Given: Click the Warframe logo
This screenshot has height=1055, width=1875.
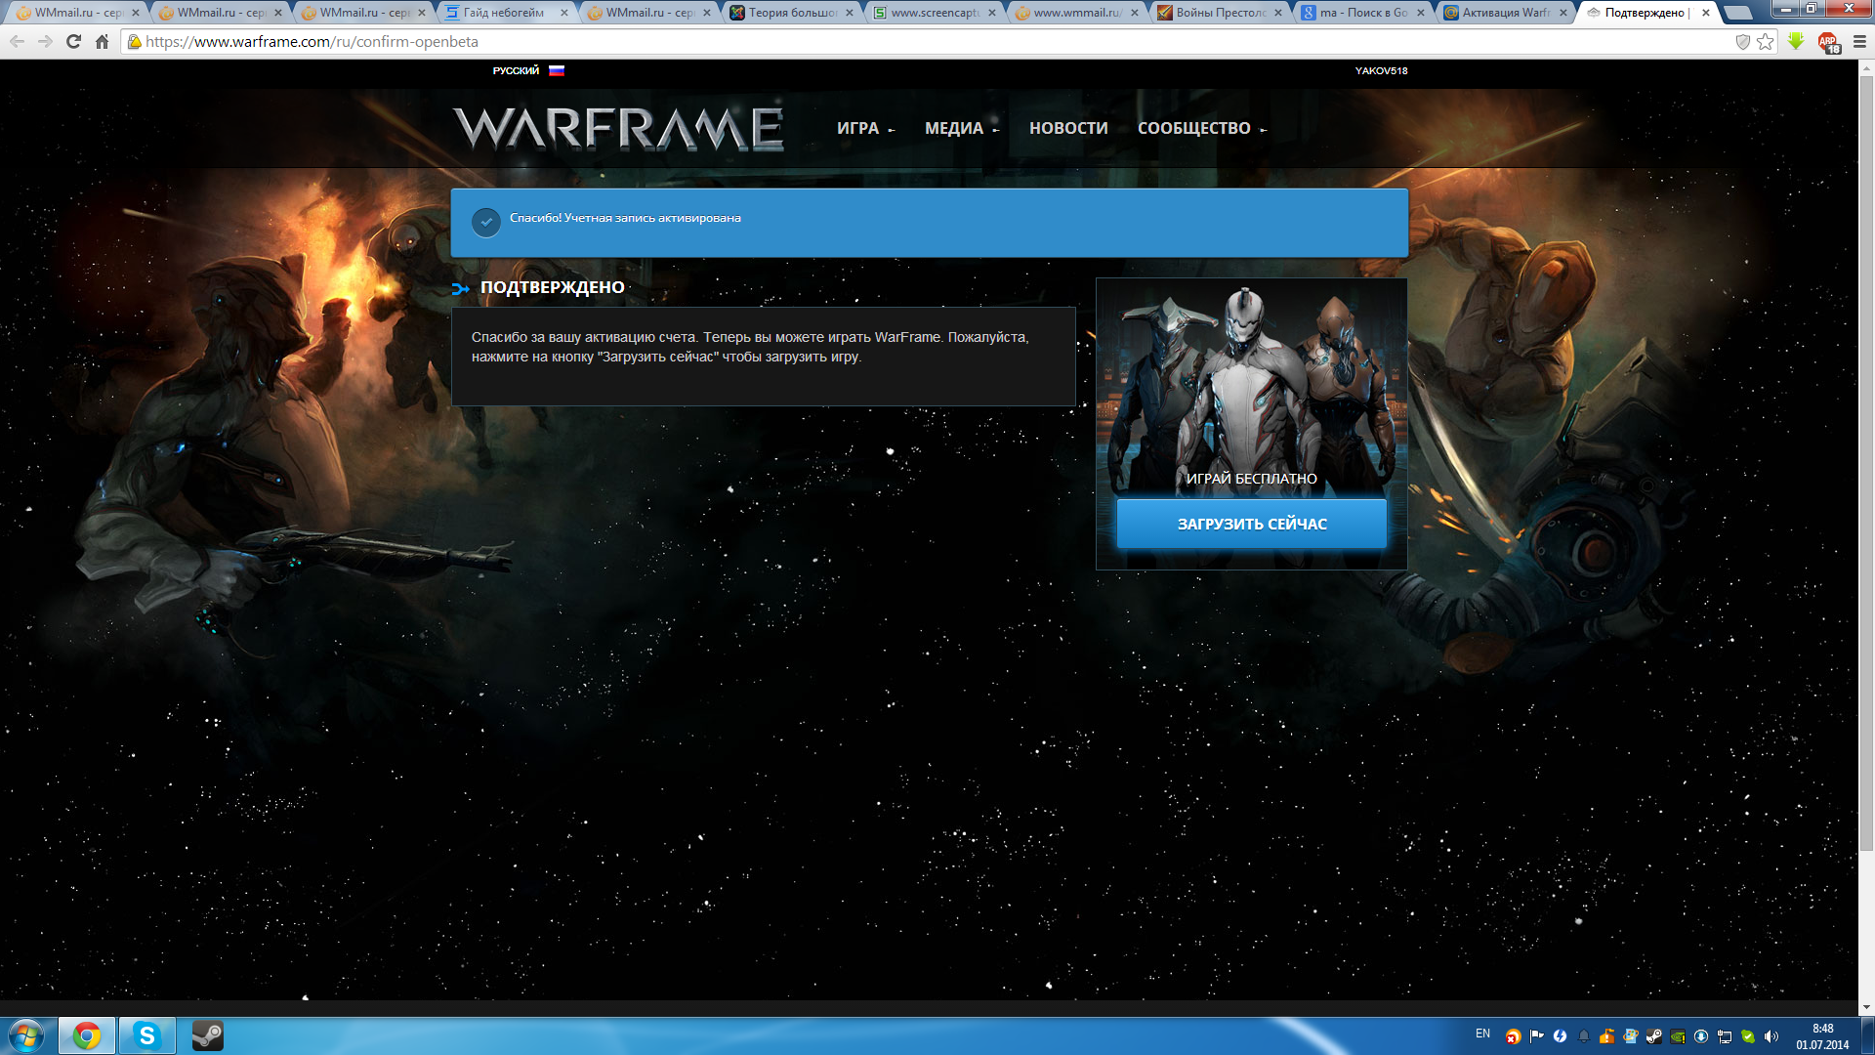Looking at the screenshot, I should click(x=618, y=128).
